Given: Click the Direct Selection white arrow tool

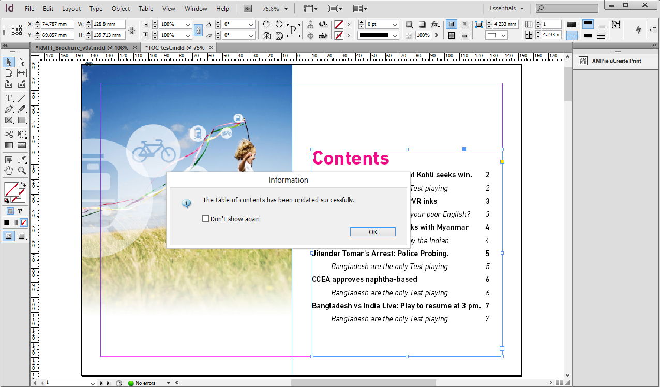Looking at the screenshot, I should tap(22, 62).
